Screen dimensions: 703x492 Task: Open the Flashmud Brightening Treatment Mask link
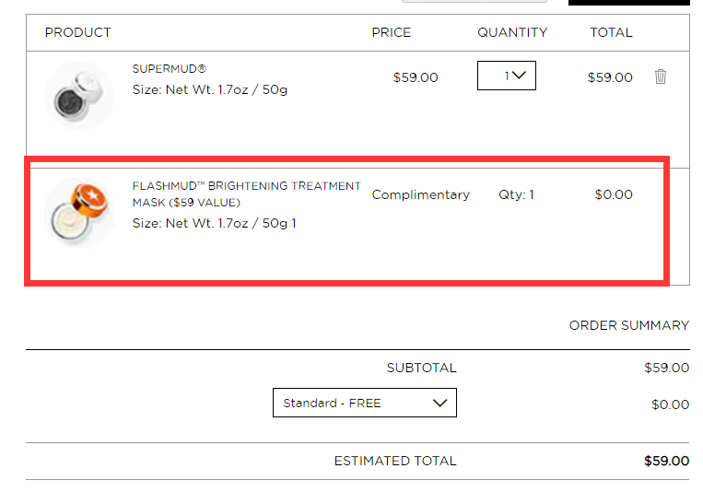tap(246, 194)
